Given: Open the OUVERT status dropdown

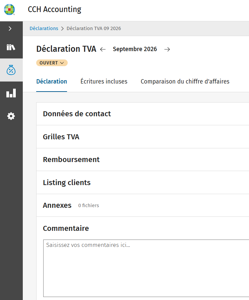Looking at the screenshot, I should [52, 63].
